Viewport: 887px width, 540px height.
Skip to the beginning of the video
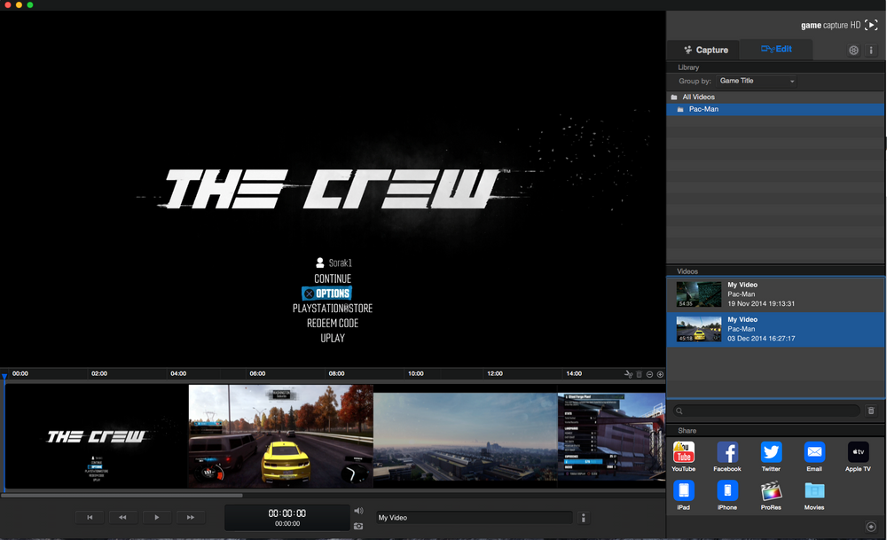pos(90,517)
